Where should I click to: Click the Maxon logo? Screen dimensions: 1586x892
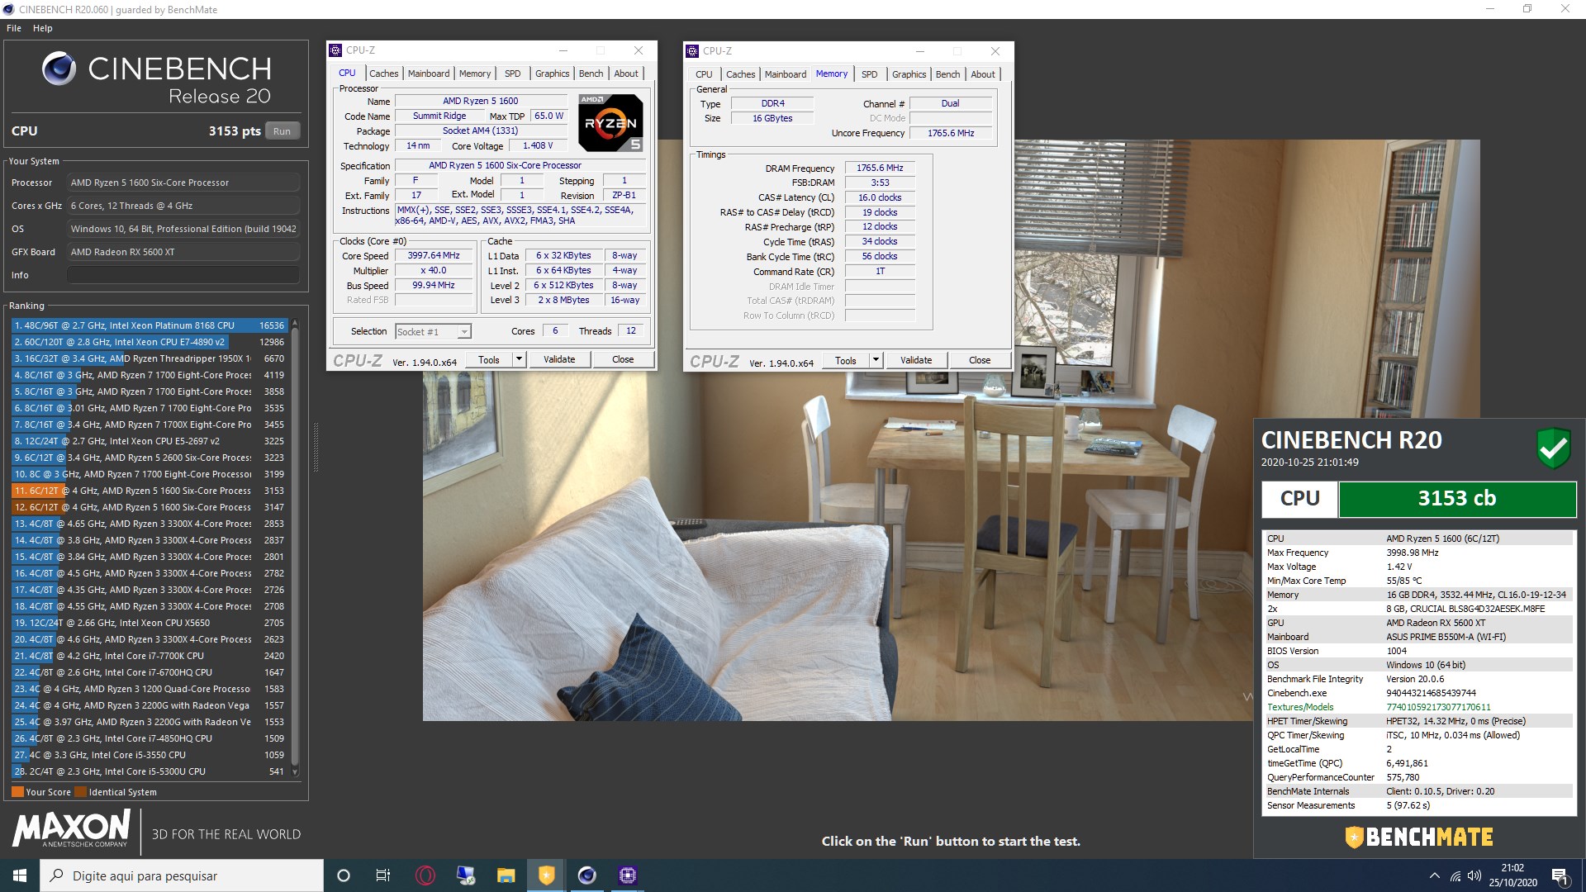click(x=72, y=828)
